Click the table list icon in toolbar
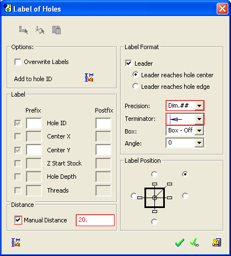 (x=56, y=30)
